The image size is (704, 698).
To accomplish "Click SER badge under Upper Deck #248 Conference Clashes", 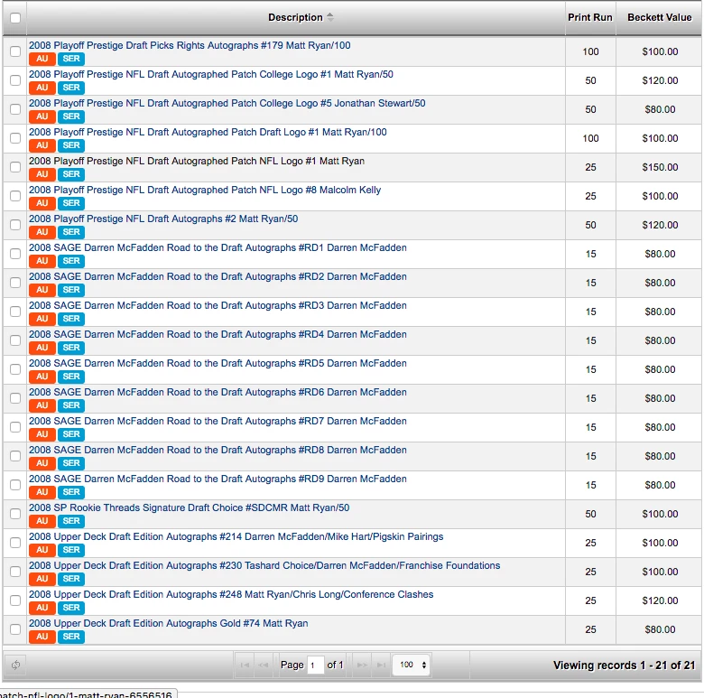I will click(71, 608).
